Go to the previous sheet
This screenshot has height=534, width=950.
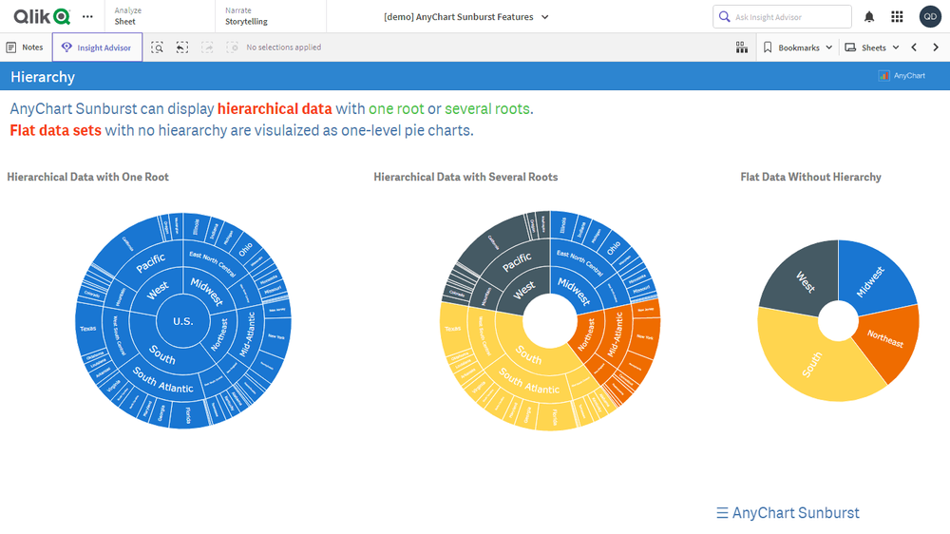pos(914,48)
